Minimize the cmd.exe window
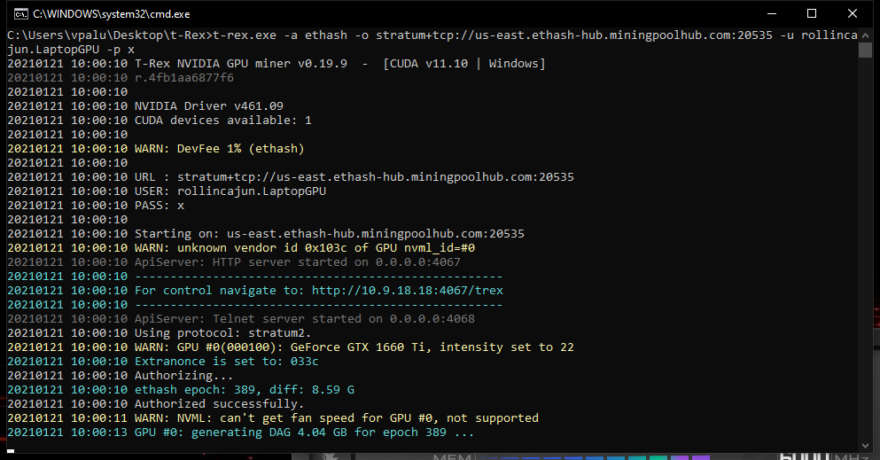The image size is (880, 460). click(772, 13)
